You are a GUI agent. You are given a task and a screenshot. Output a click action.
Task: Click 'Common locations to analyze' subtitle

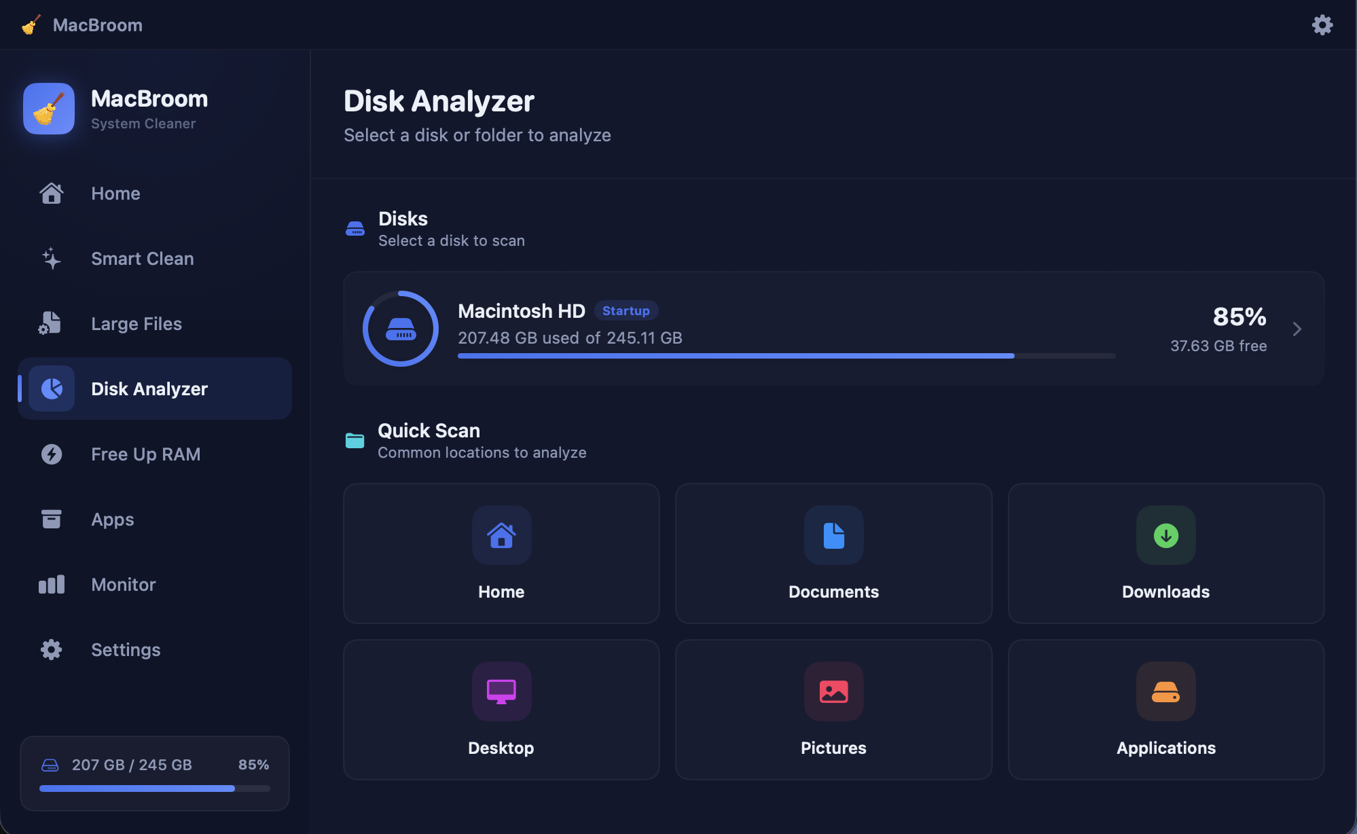(x=482, y=452)
